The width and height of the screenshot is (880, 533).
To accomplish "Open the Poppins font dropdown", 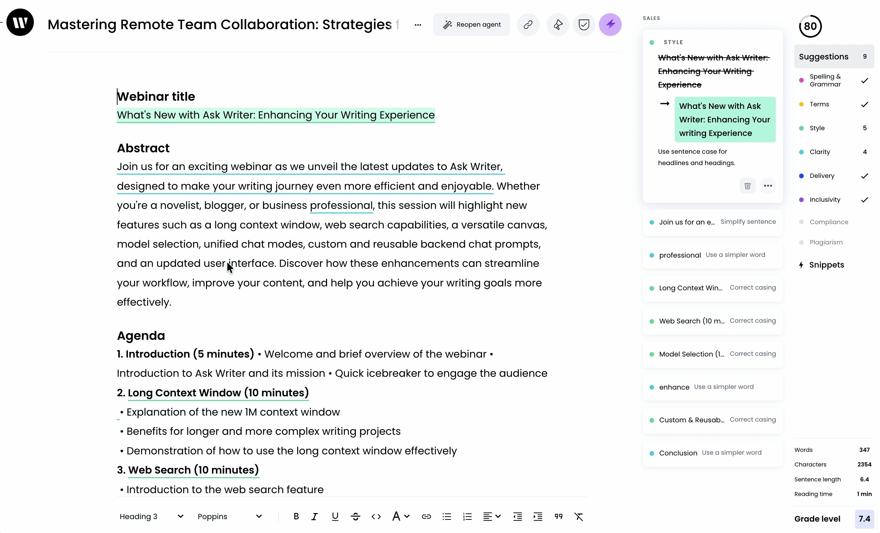I will (x=230, y=516).
